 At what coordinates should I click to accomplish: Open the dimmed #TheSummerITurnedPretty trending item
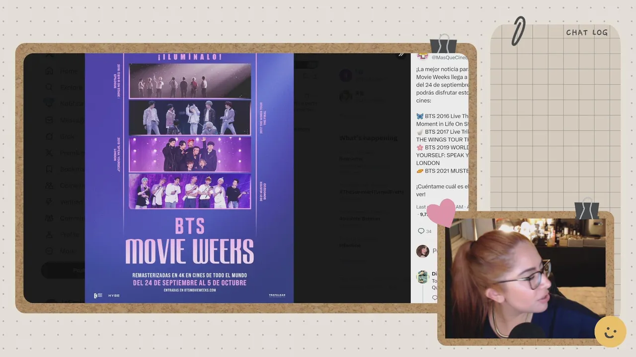pyautogui.click(x=372, y=192)
